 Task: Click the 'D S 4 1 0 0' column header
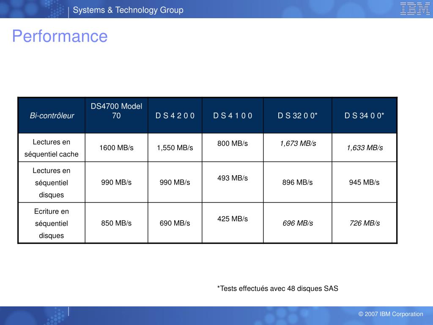tap(233, 116)
